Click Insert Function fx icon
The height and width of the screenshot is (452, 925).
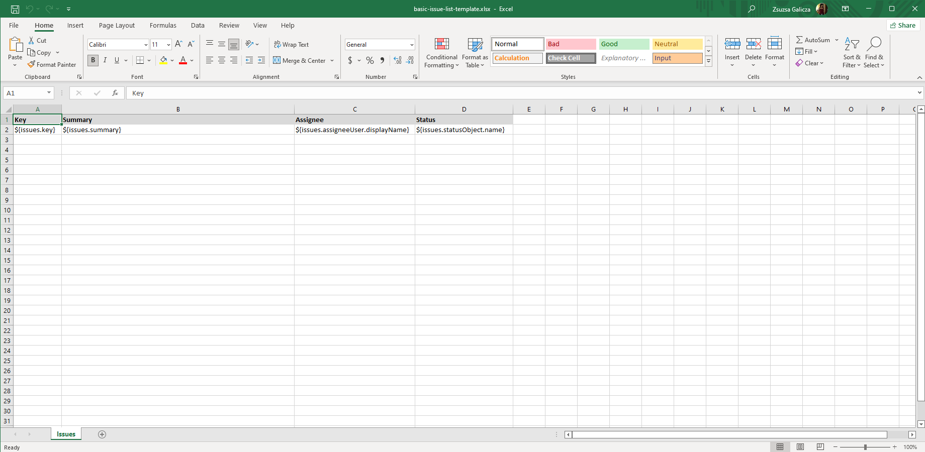click(115, 93)
